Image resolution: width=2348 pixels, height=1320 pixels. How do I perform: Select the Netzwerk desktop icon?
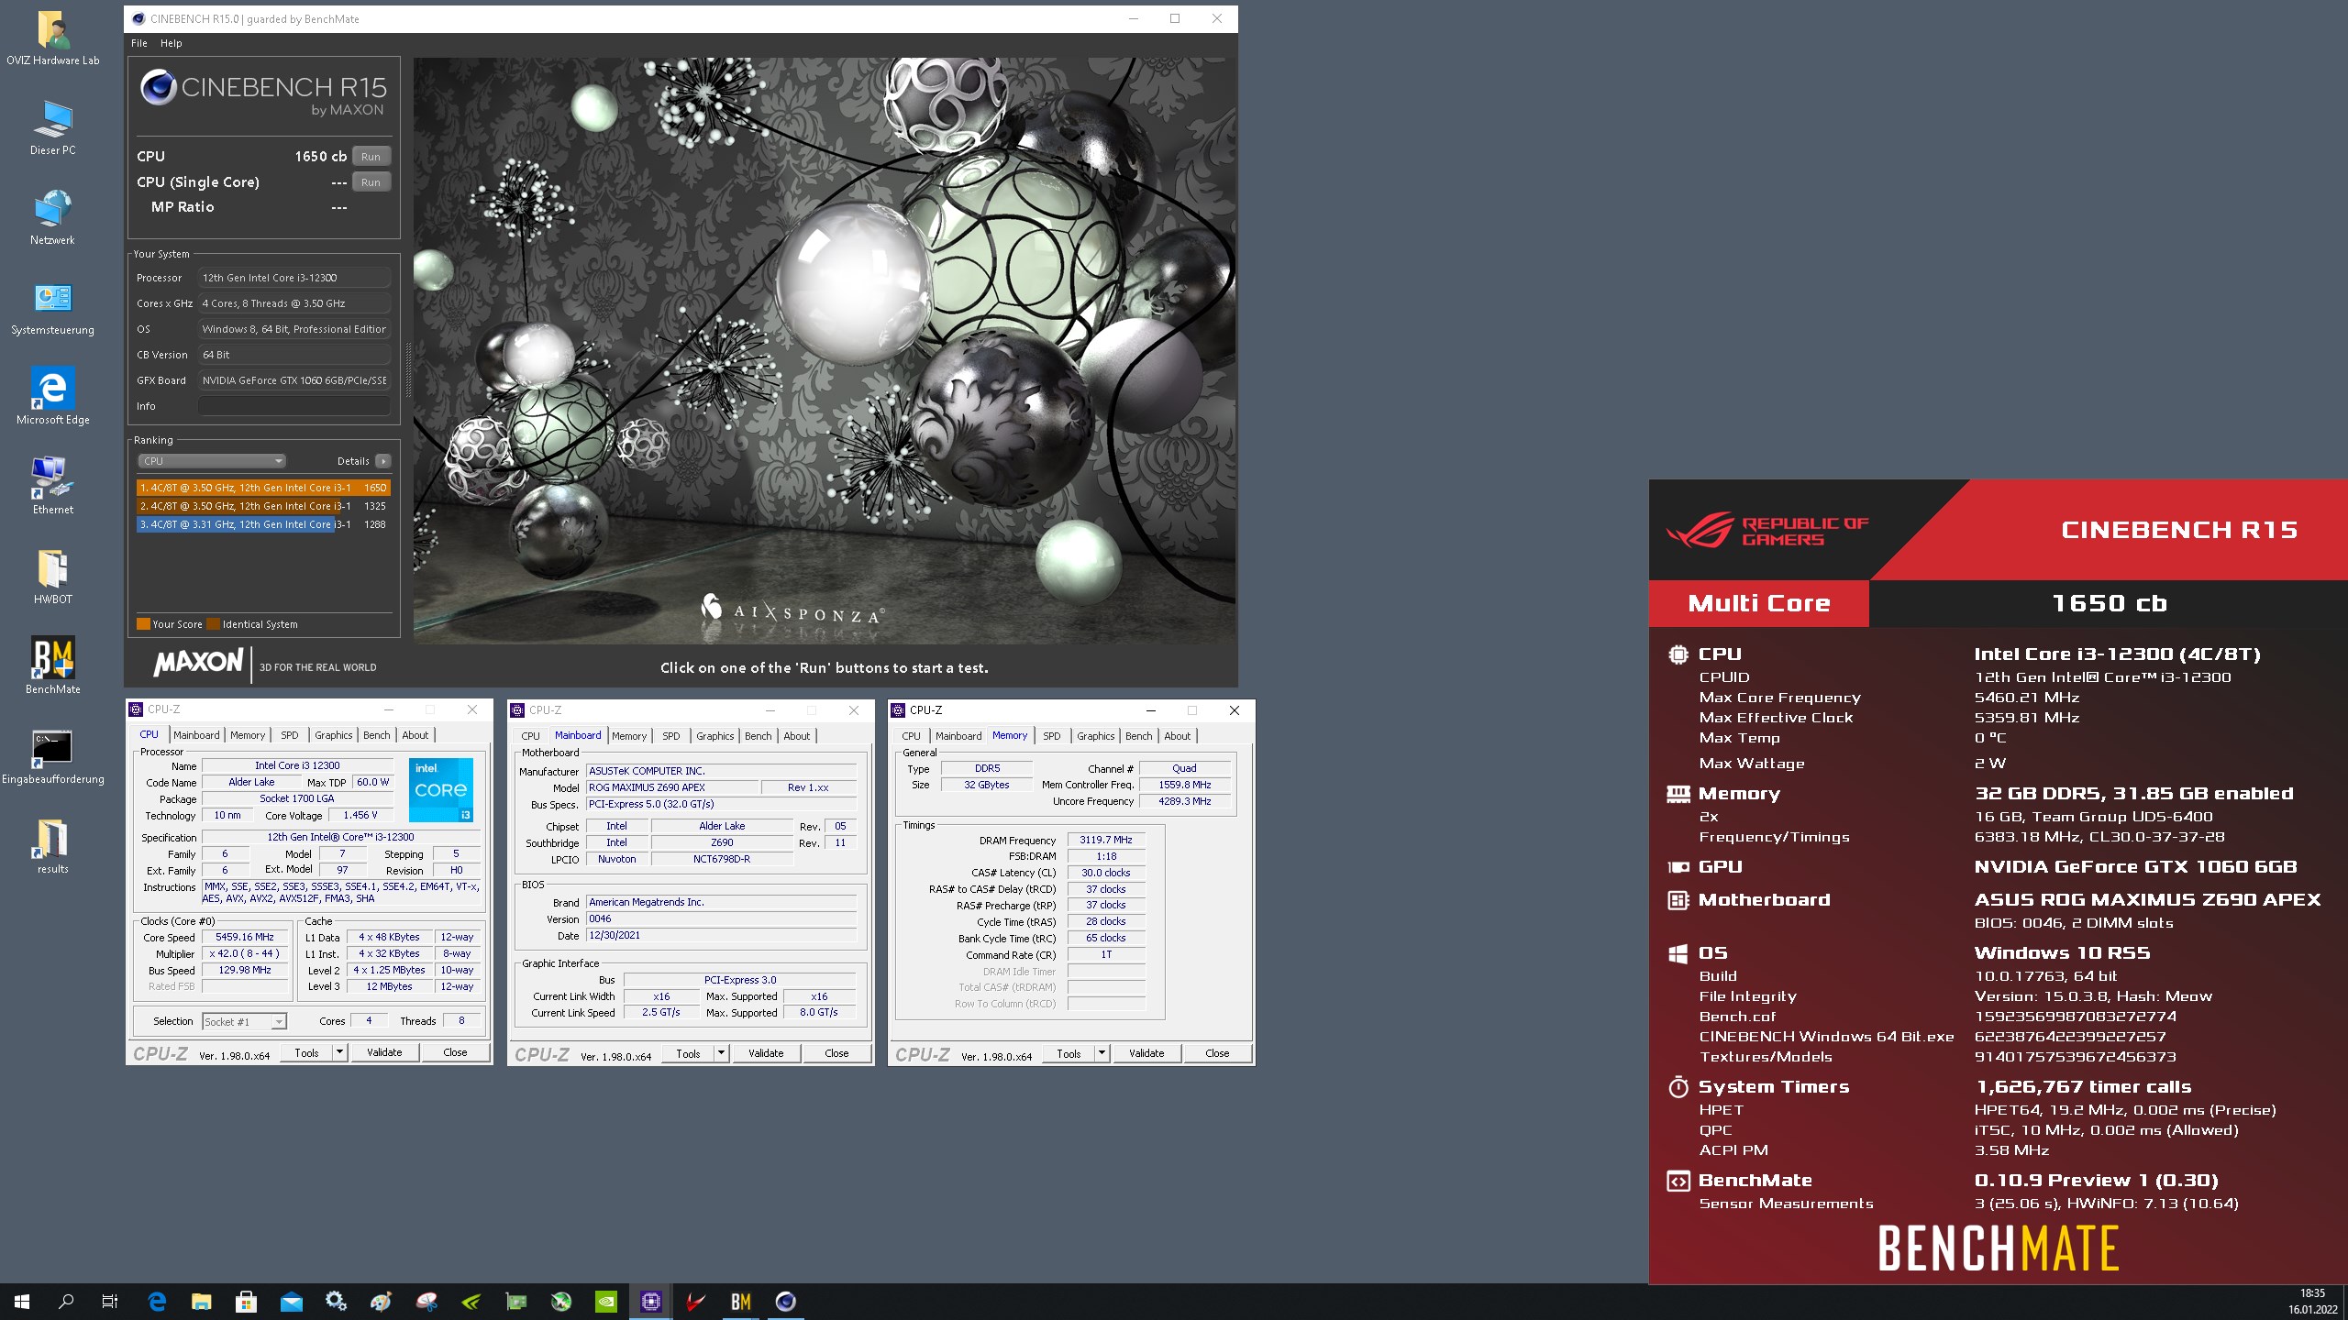click(52, 218)
